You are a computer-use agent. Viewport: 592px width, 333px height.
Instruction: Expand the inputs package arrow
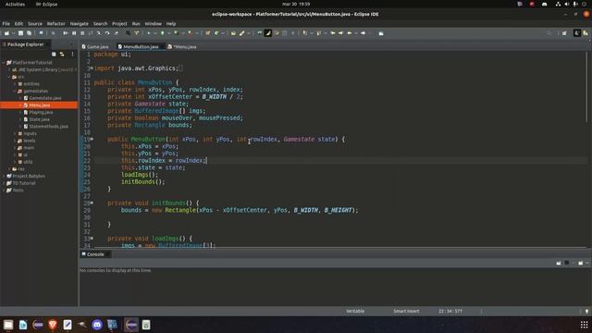pyautogui.click(x=15, y=133)
